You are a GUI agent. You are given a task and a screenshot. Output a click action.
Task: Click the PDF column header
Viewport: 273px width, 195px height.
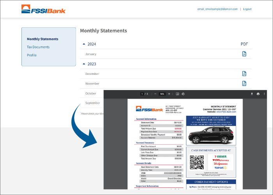(244, 44)
